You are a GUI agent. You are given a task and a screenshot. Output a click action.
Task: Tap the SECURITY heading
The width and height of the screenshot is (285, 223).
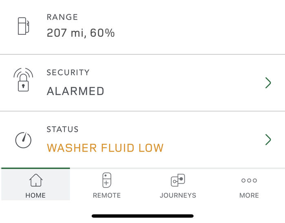coord(68,72)
